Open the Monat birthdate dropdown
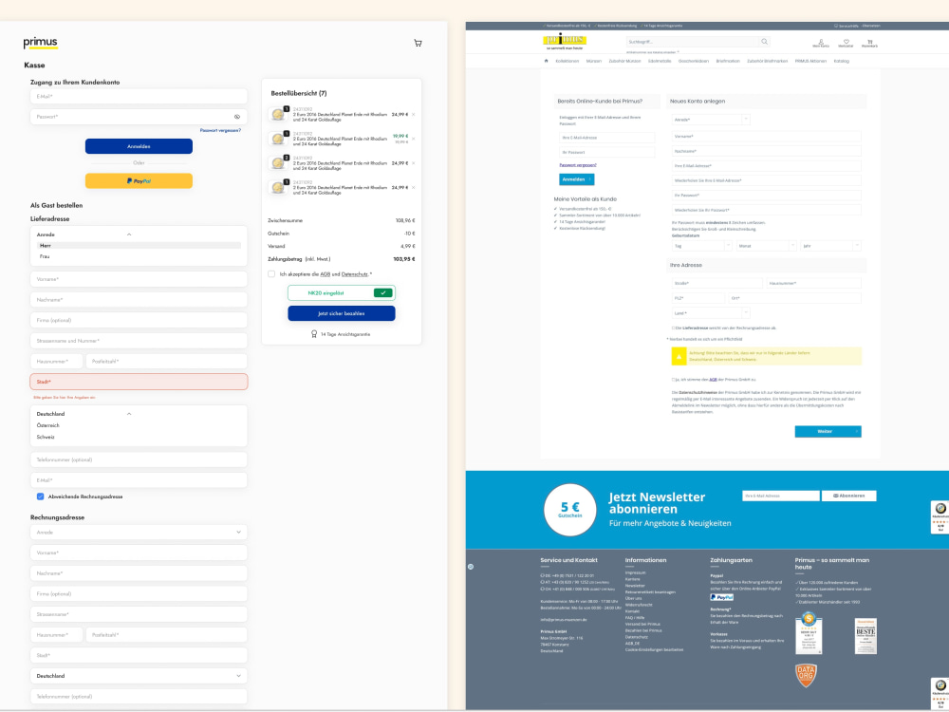 pyautogui.click(x=766, y=246)
